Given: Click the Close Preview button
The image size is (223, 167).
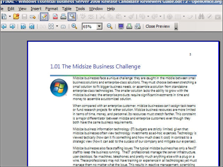Looking at the screenshot, I should pos(158,26).
